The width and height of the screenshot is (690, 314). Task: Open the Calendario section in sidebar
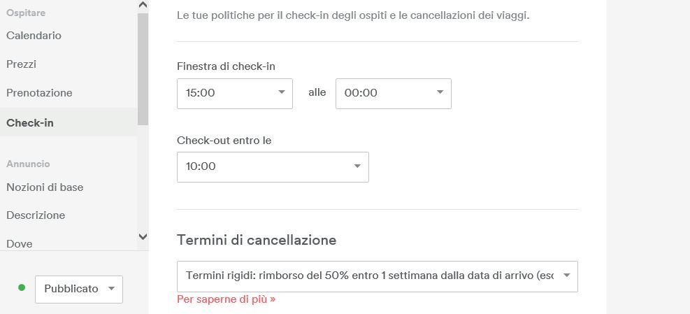[34, 36]
